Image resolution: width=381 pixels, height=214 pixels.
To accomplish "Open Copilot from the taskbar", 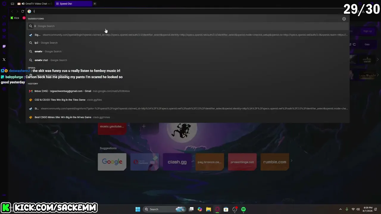I will coord(200,209).
